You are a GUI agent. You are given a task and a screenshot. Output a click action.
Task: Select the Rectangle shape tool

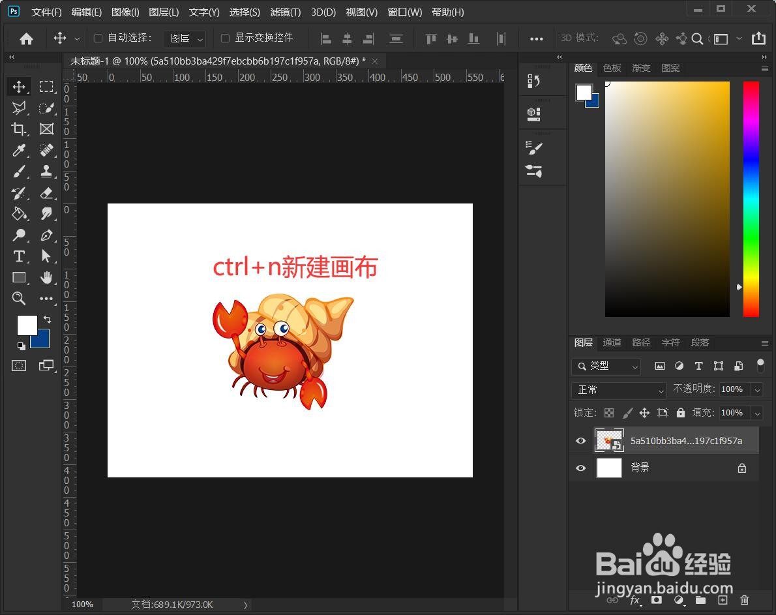(19, 278)
